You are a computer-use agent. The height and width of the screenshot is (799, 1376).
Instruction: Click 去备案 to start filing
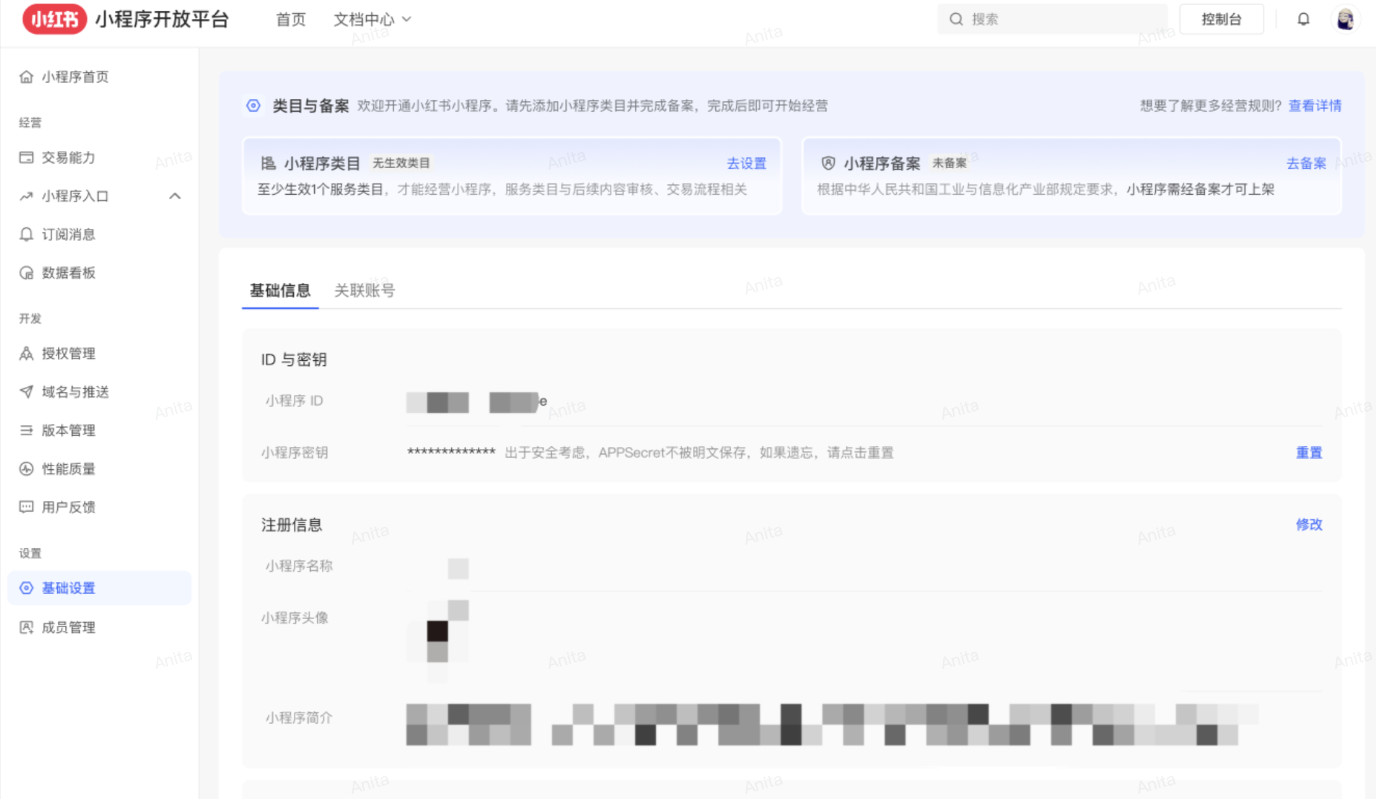click(1306, 163)
